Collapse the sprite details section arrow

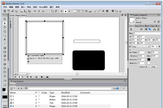[x=130, y=50]
